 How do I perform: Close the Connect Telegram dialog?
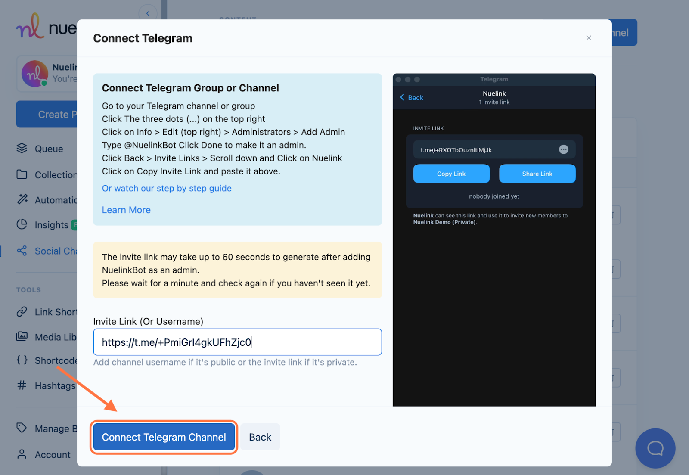coord(589,38)
